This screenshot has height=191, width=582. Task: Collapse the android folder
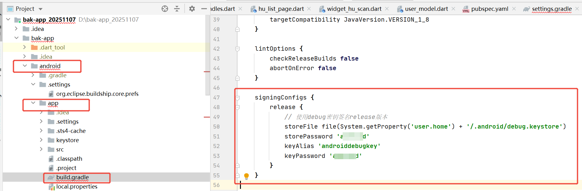pos(25,66)
